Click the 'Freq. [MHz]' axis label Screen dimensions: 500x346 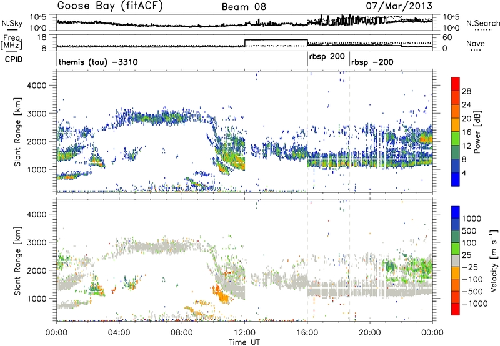pos(11,42)
